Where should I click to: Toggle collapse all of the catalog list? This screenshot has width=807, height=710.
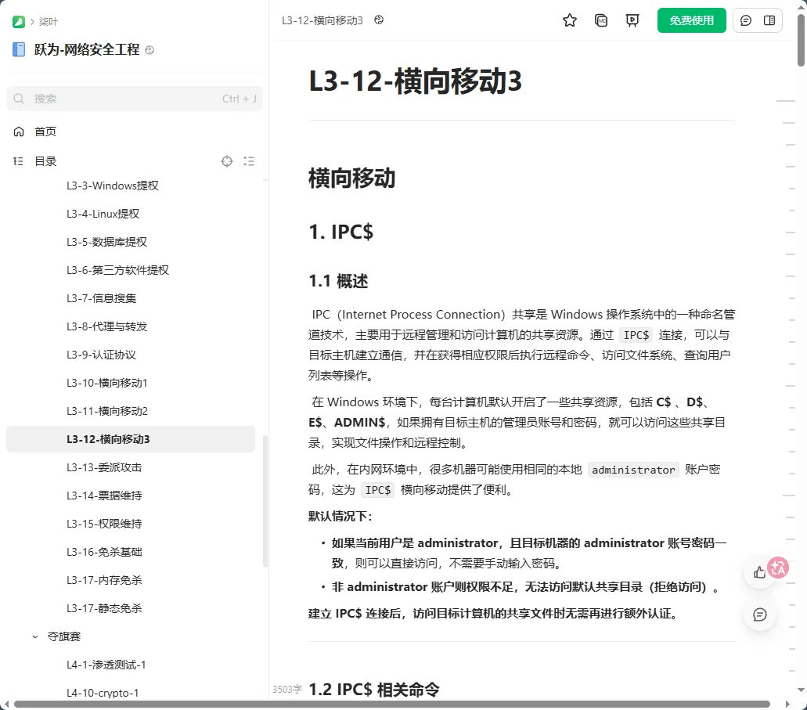[249, 161]
